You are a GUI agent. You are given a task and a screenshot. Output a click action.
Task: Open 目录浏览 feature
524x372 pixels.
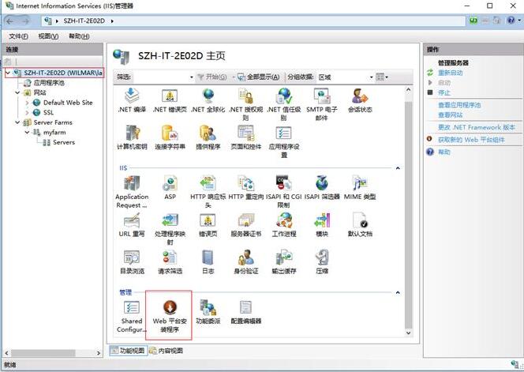132,262
